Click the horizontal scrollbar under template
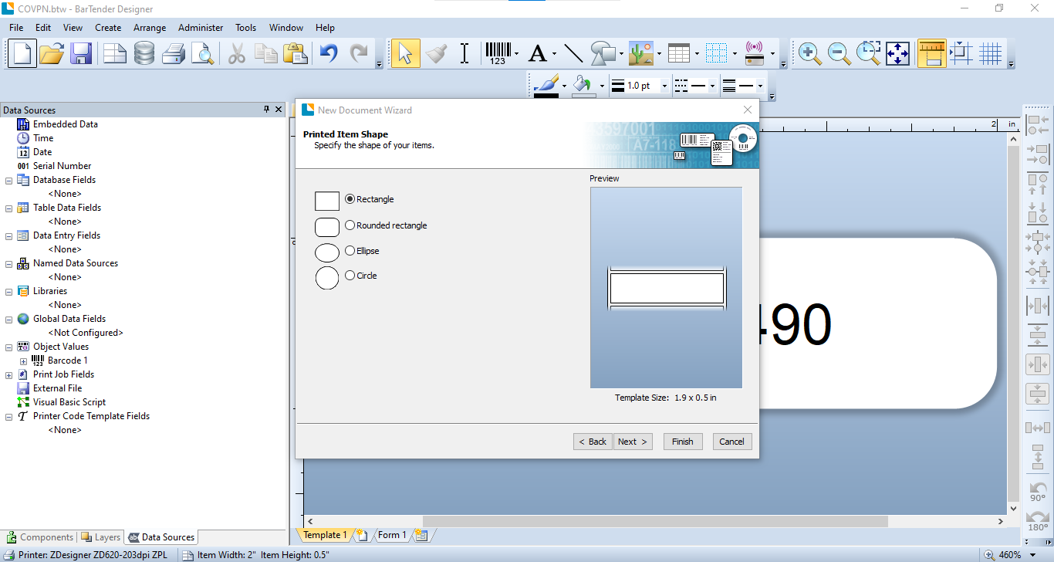 click(x=656, y=522)
